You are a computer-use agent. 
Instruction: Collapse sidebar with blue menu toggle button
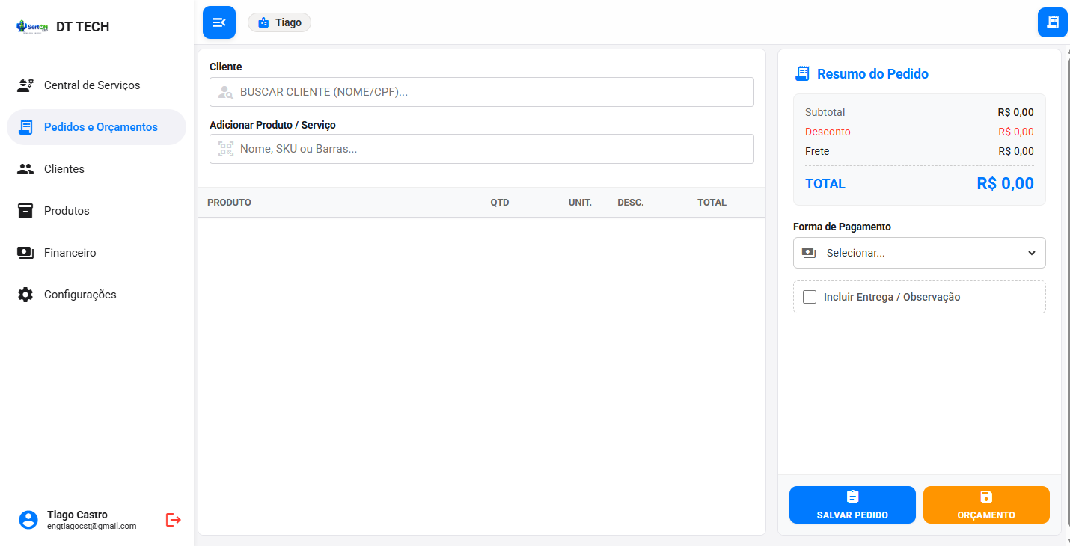tap(219, 22)
